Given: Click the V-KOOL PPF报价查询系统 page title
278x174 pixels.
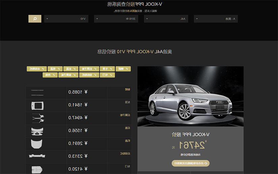Looking at the screenshot, I should pos(134,4).
